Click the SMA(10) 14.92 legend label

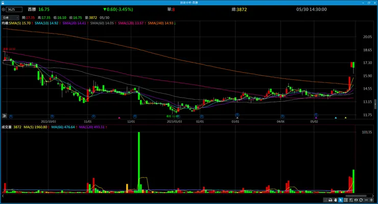coord(46,23)
